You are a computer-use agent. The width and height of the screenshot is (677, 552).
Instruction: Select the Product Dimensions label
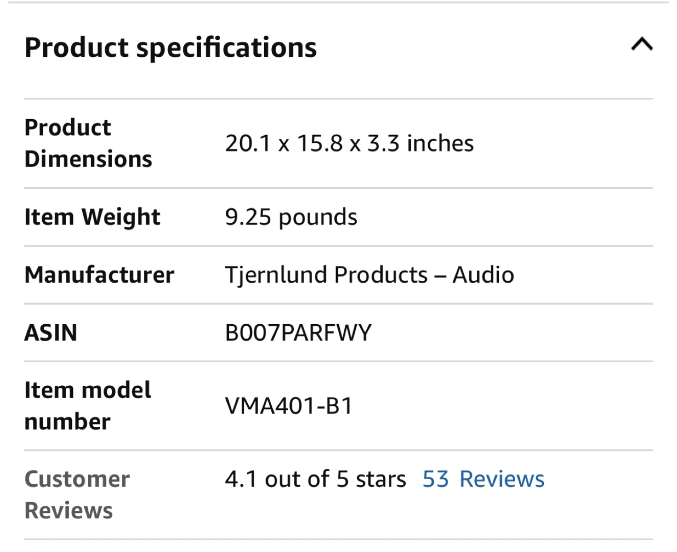88,143
